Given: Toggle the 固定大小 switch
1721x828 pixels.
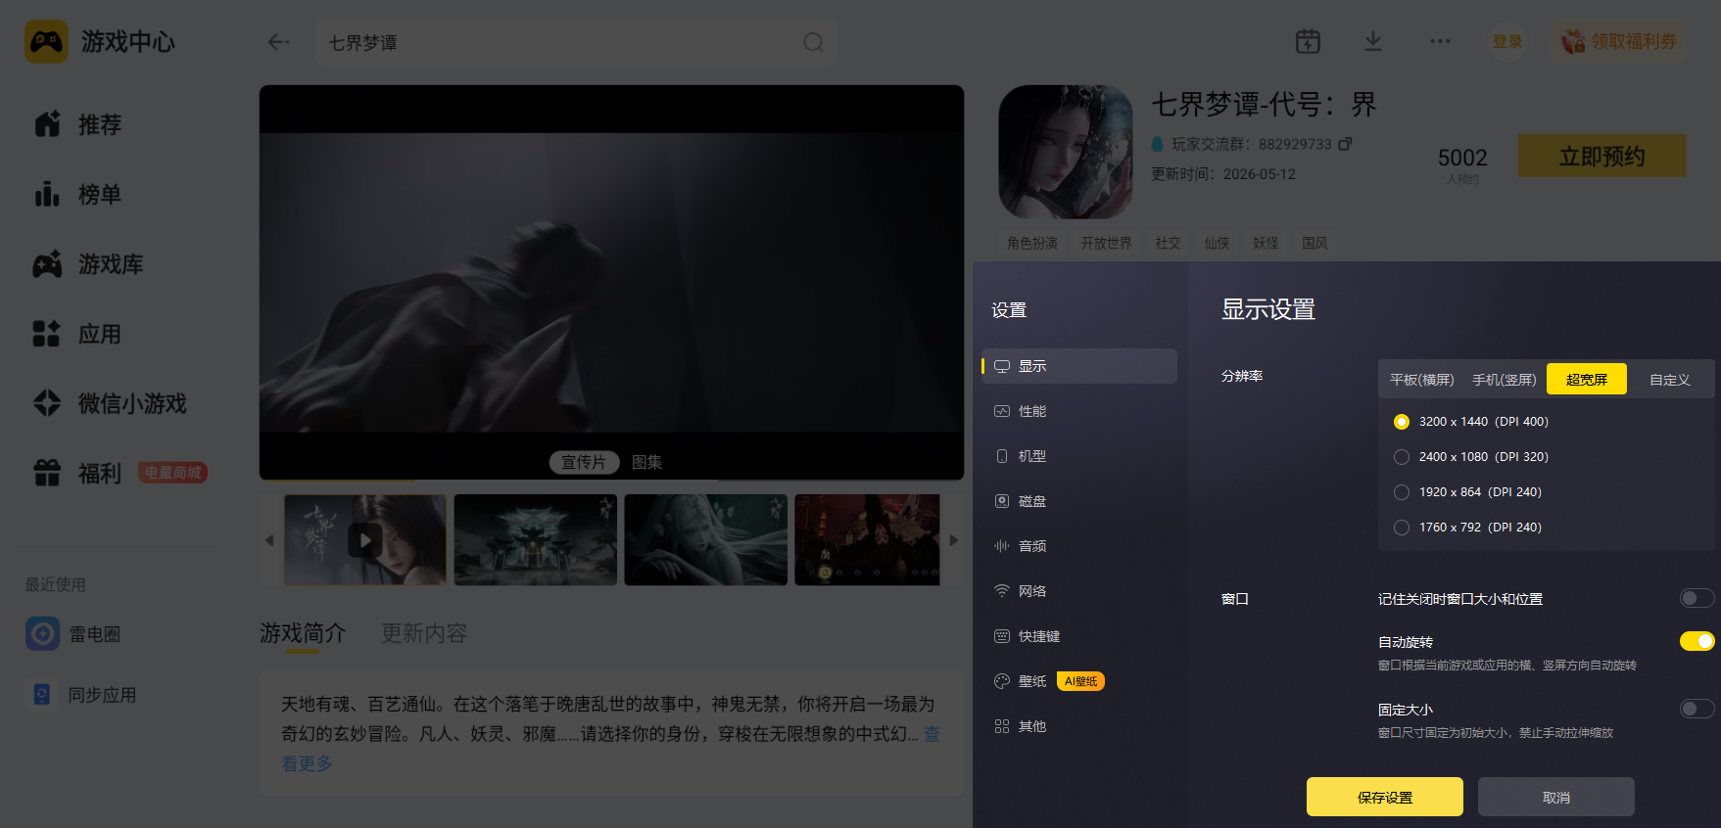Looking at the screenshot, I should point(1697,709).
